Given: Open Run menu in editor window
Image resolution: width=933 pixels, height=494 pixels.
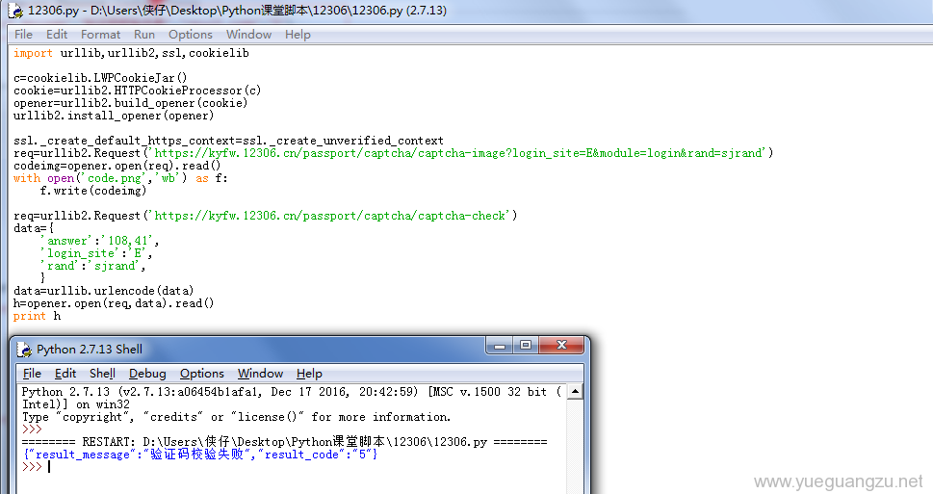Looking at the screenshot, I should (x=144, y=35).
